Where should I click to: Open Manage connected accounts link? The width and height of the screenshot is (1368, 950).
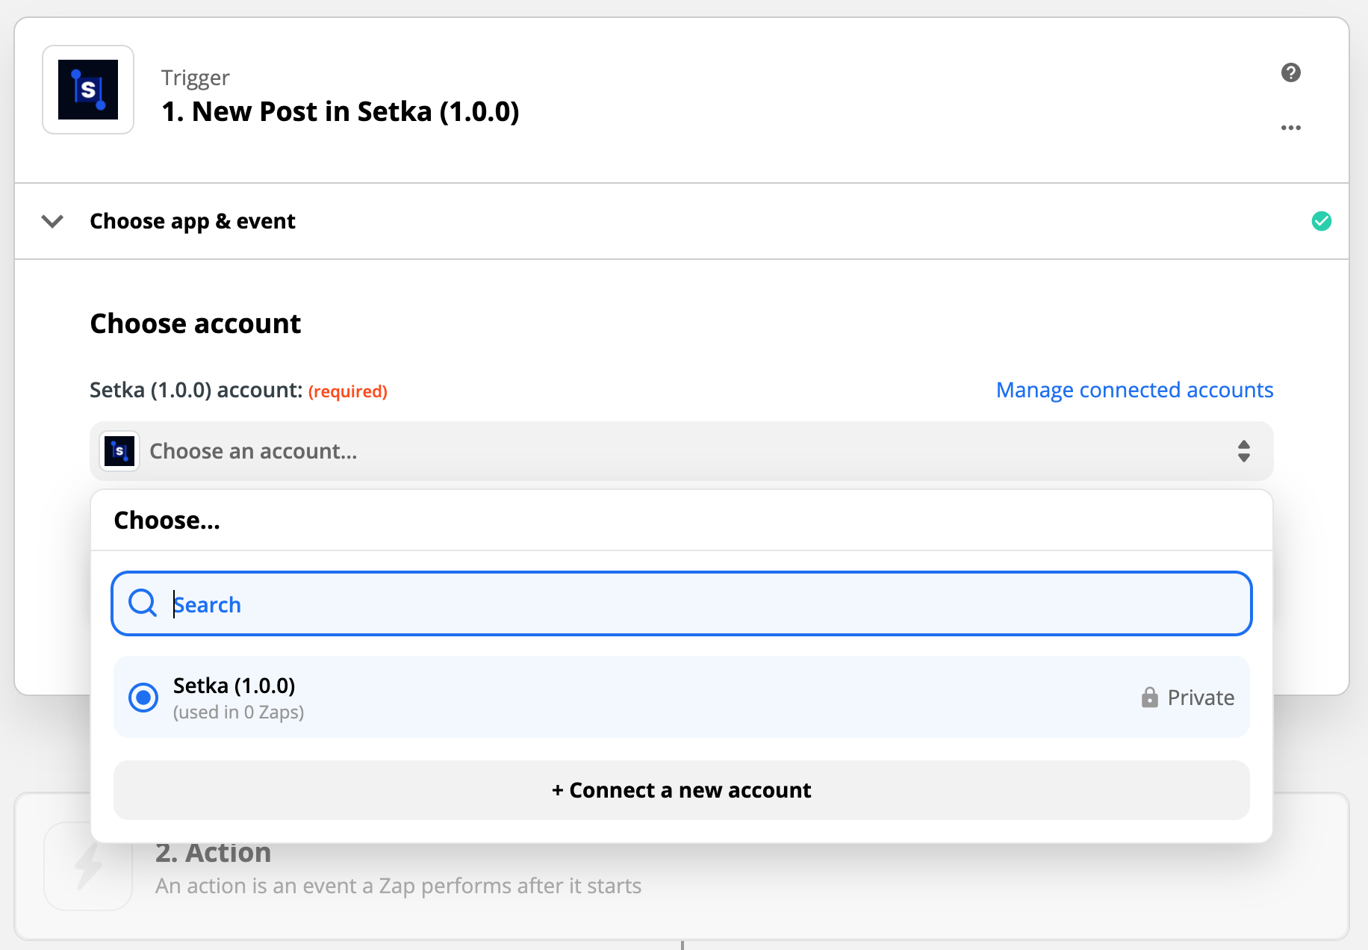click(1134, 390)
